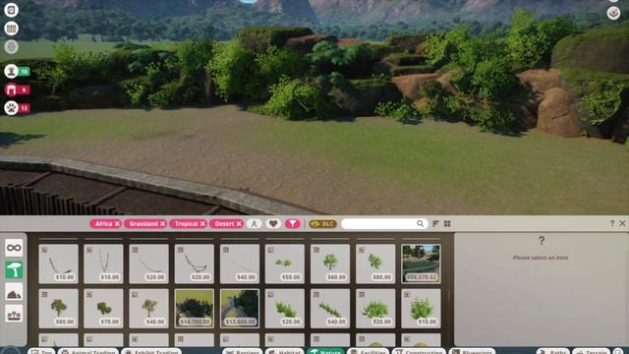This screenshot has width=629, height=354.
Task: Click into the browser search field
Action: point(383,223)
